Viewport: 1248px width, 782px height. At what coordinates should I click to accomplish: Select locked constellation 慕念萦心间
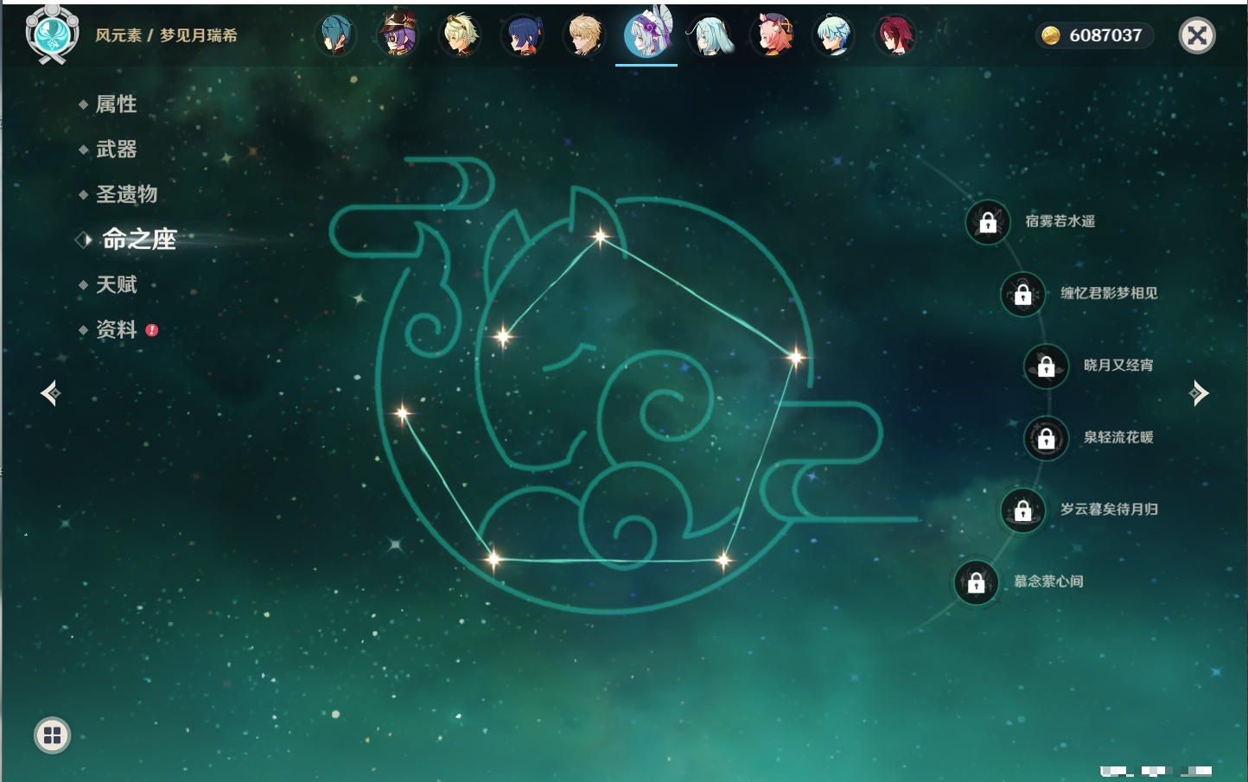[x=976, y=582]
